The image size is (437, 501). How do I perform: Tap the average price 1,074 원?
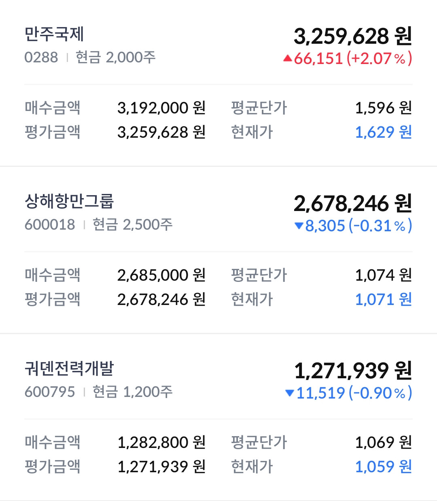[x=384, y=275]
